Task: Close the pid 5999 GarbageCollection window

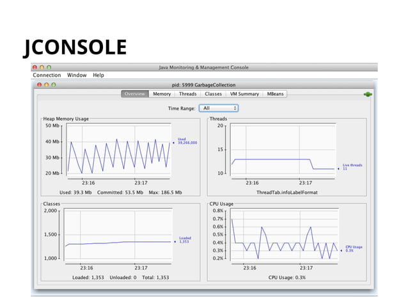Action: click(x=39, y=85)
